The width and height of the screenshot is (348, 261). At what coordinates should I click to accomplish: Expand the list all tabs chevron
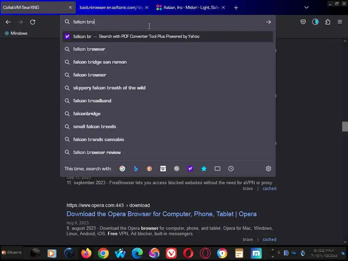pyautogui.click(x=307, y=7)
